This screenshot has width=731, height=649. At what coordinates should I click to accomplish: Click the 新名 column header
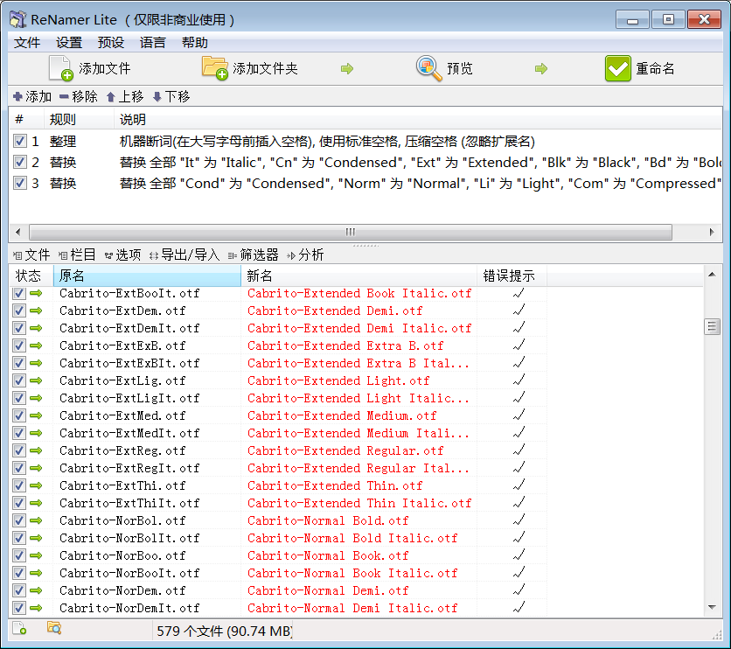359,276
